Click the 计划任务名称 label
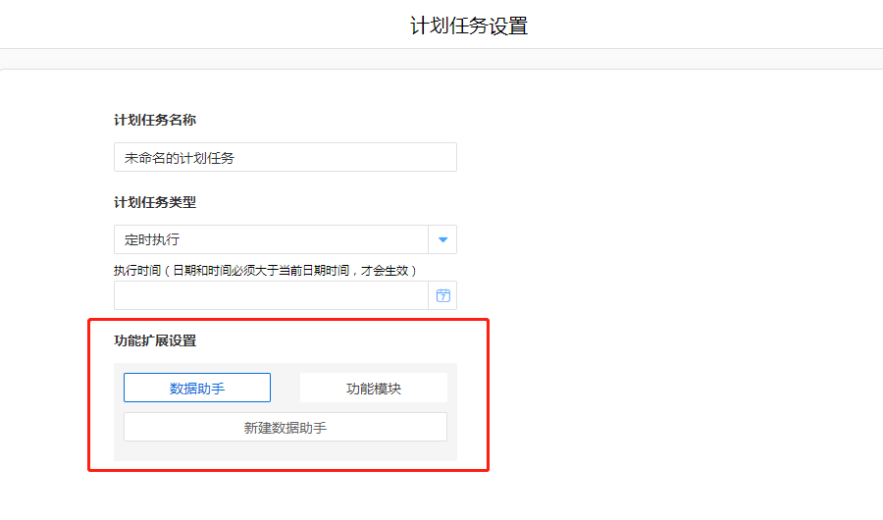 pos(155,120)
